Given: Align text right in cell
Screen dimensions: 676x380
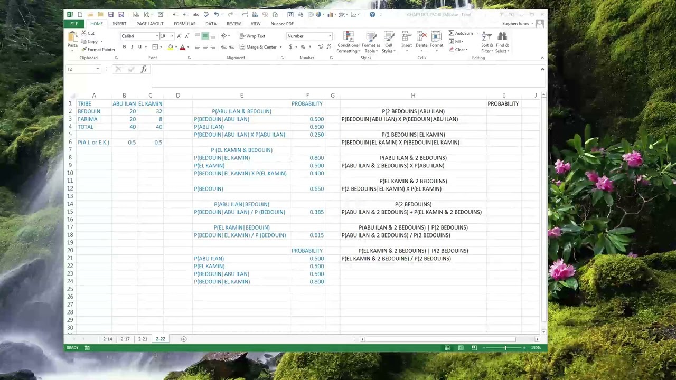Looking at the screenshot, I should 213,47.
